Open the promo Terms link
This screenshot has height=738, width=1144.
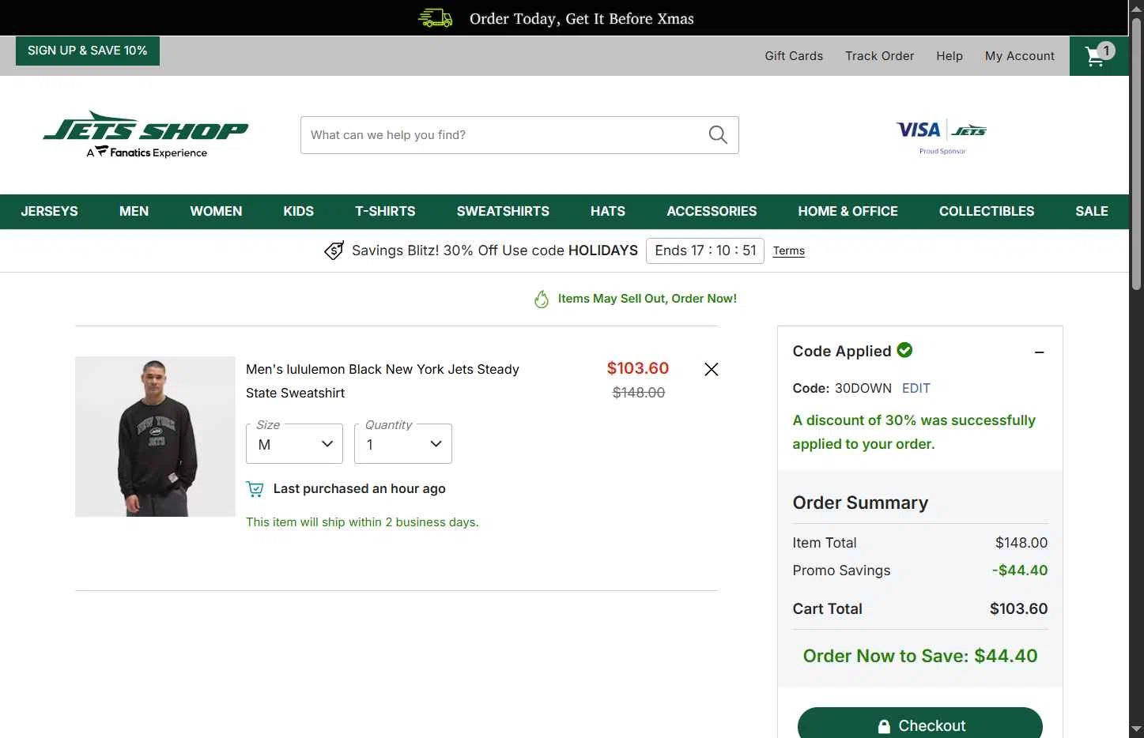pos(789,250)
